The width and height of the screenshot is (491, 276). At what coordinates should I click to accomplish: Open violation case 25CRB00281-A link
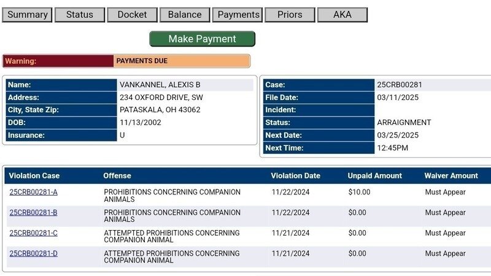click(33, 192)
